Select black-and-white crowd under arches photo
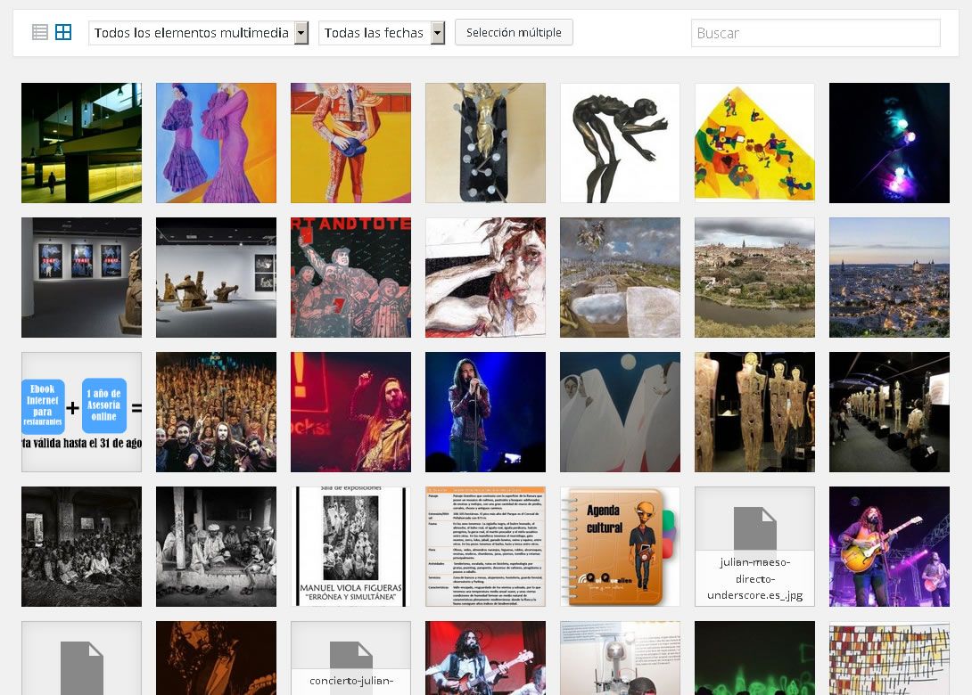Image resolution: width=972 pixels, height=695 pixels. pyautogui.click(x=81, y=546)
